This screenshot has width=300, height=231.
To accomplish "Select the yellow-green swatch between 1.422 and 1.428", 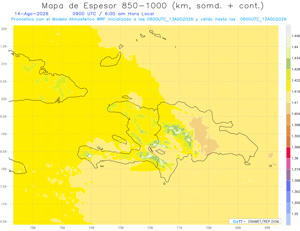I will (288, 75).
